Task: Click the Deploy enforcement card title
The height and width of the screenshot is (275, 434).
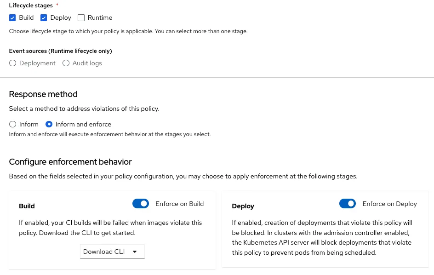Action: tap(243, 206)
